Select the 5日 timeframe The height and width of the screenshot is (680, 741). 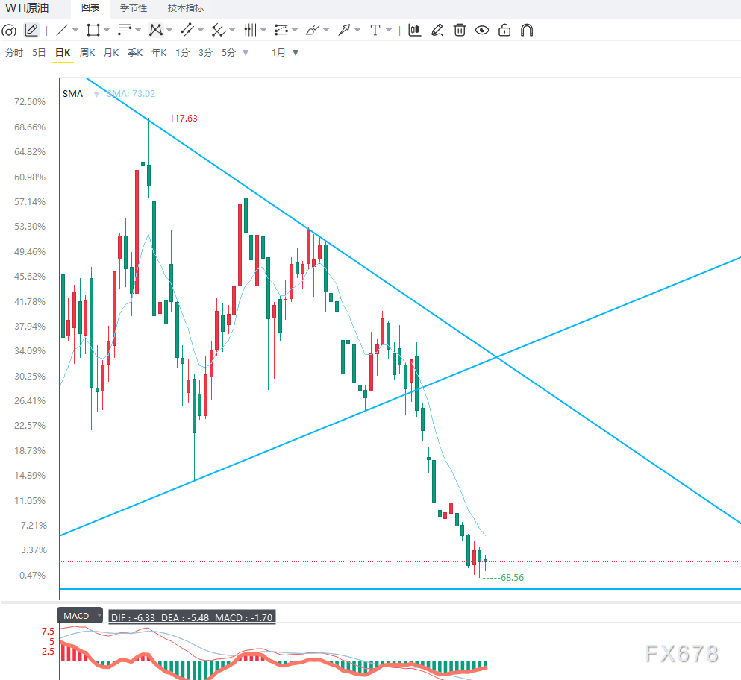point(39,52)
